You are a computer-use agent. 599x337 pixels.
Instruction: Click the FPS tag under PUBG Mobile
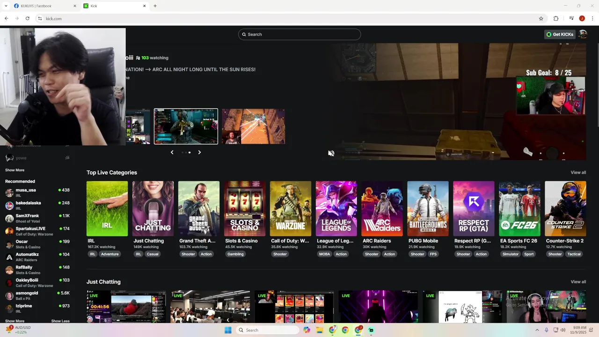pyautogui.click(x=433, y=254)
